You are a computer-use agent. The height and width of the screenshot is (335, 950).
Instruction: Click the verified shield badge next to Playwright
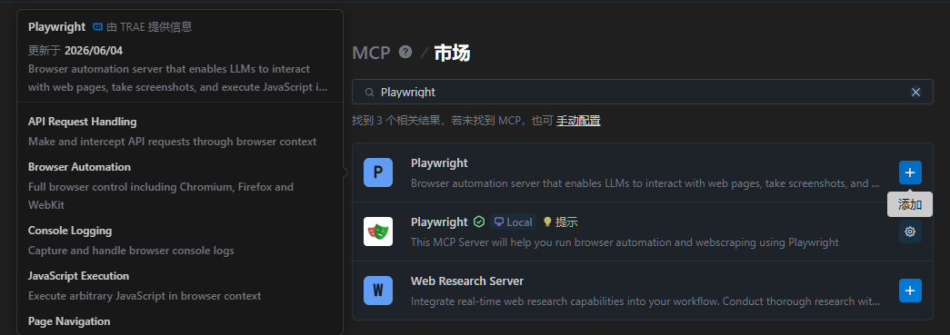coord(479,222)
